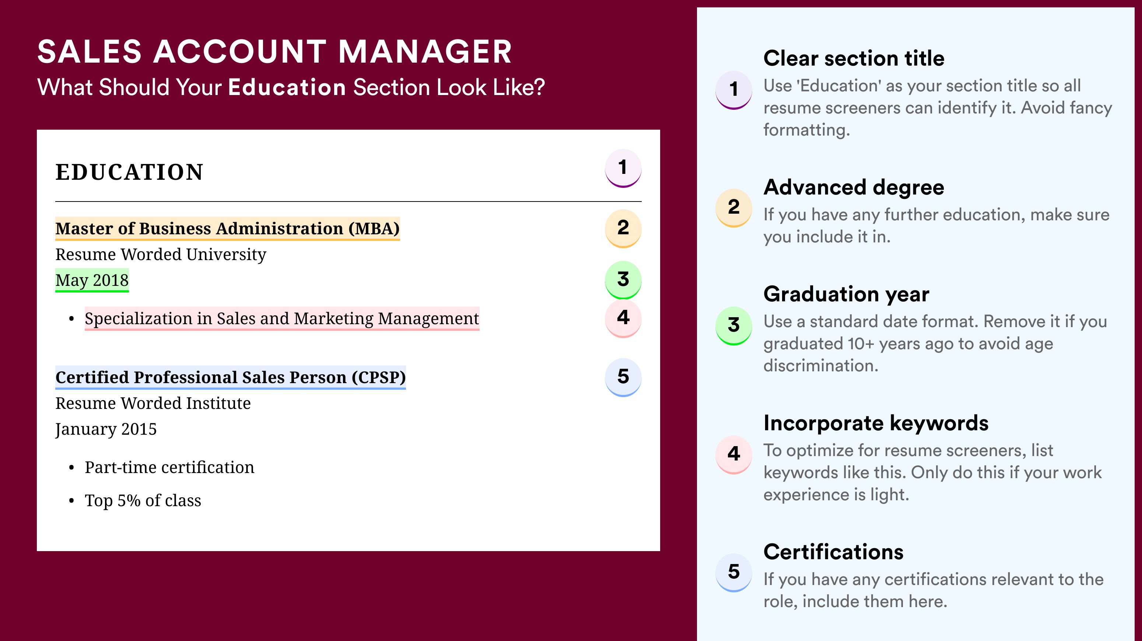Click the orange number 2 badge in resume
The image size is (1142, 641).
[x=623, y=228]
